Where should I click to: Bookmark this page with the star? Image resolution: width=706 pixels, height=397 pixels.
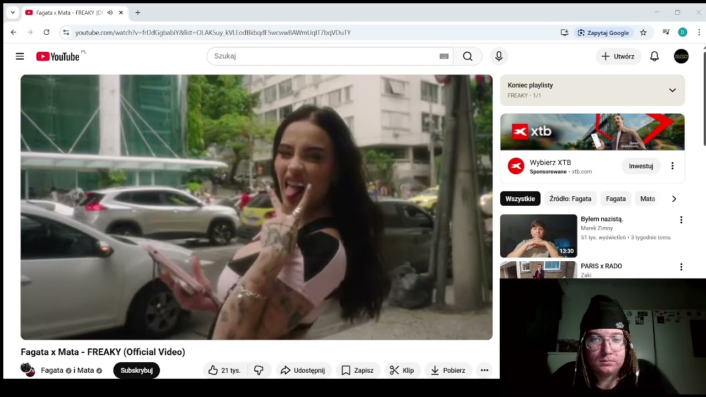643,33
